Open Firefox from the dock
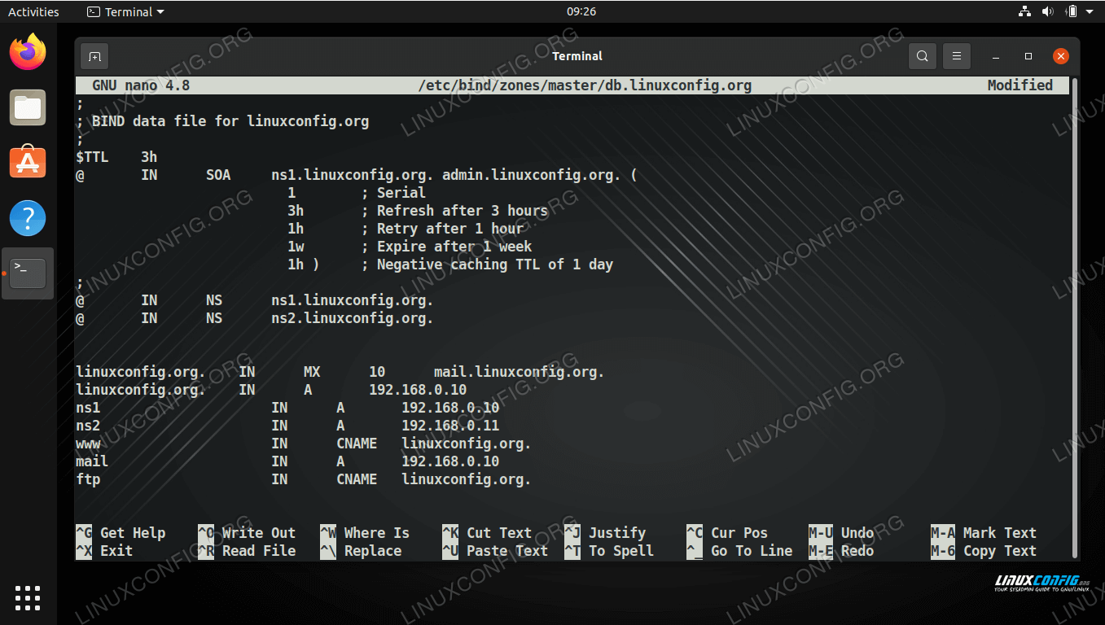This screenshot has width=1105, height=625. point(28,52)
